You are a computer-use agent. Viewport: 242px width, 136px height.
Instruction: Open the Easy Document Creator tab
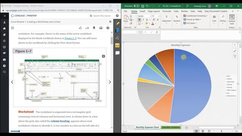216,11
